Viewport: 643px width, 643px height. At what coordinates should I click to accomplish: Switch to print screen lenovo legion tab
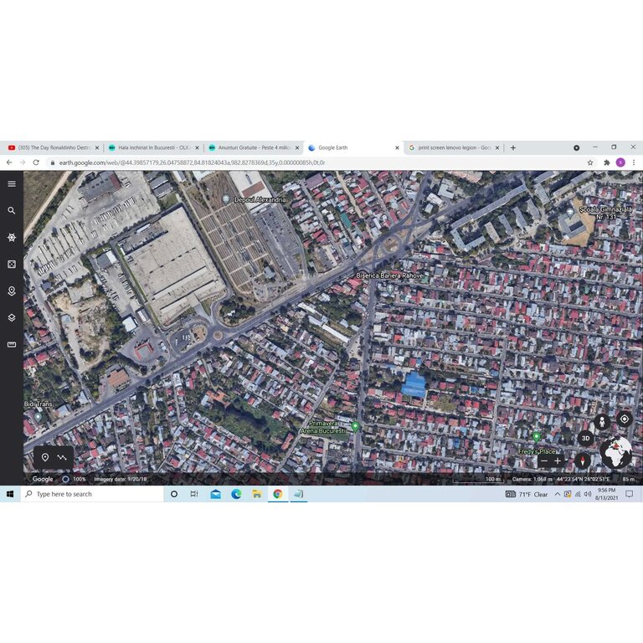pos(453,147)
